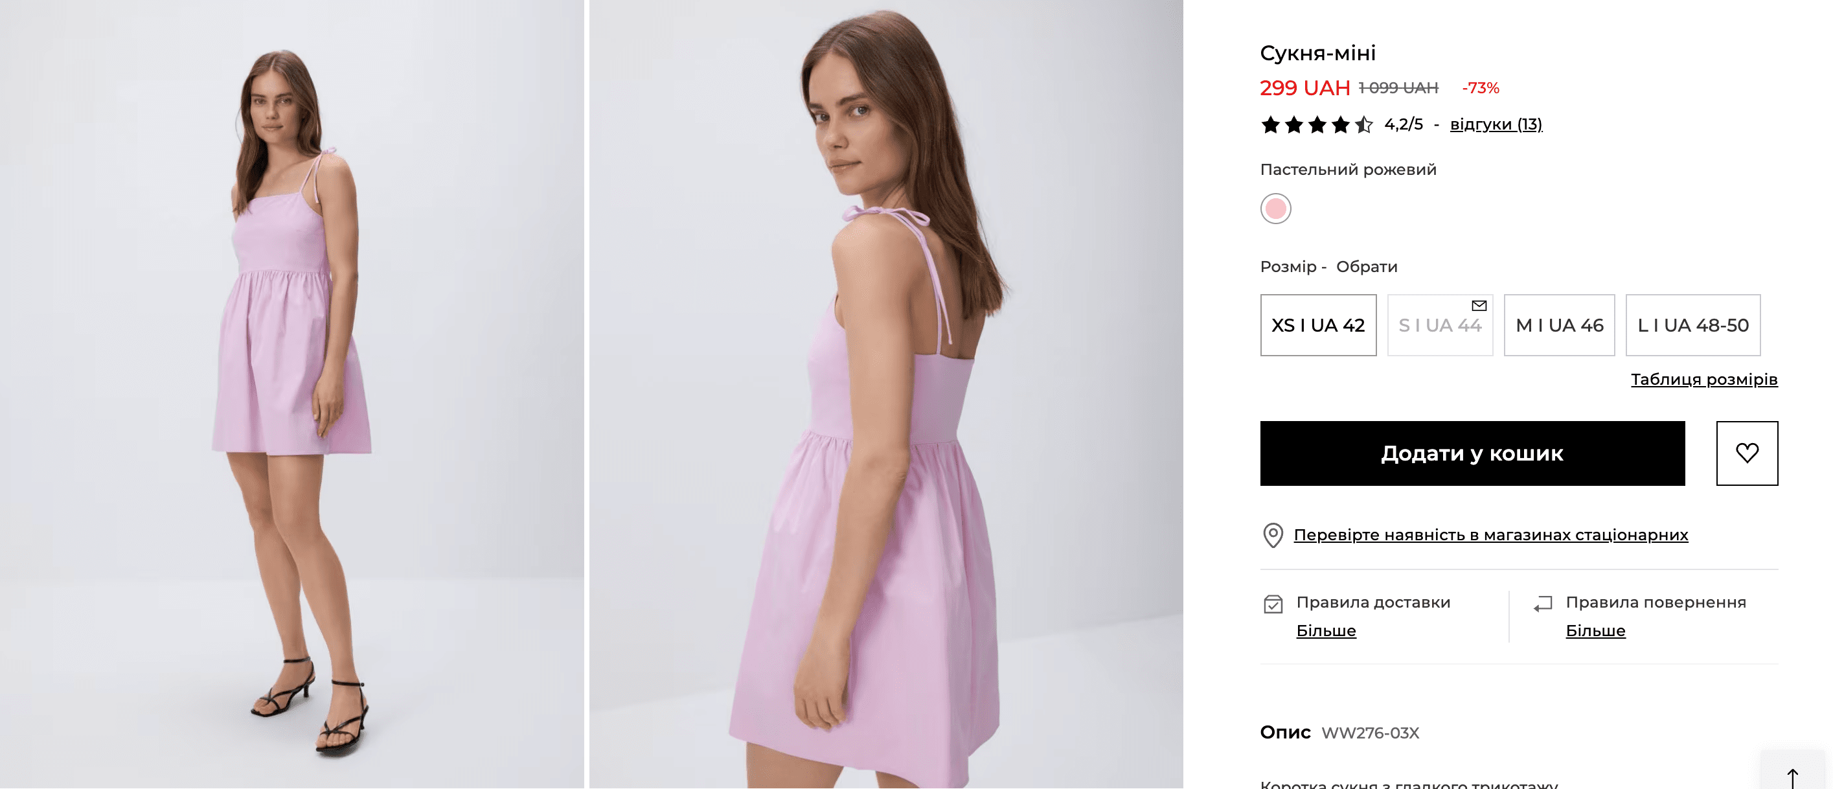Open the відгуки (13) reviews link

pyautogui.click(x=1496, y=124)
